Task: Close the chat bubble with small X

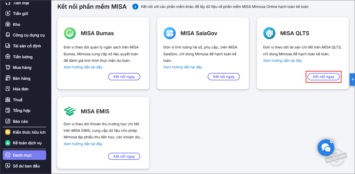Action: point(332,141)
